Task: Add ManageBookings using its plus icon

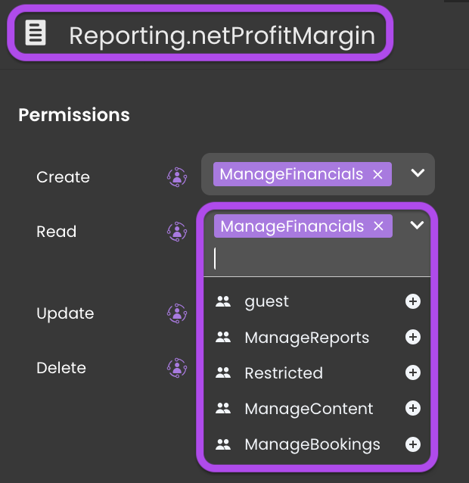Action: click(x=413, y=444)
